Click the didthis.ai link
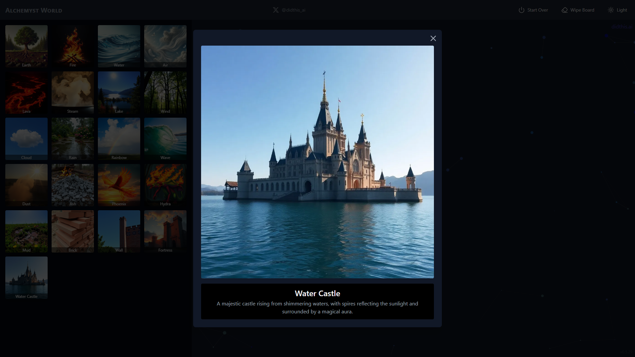The height and width of the screenshot is (357, 635). pos(621,27)
